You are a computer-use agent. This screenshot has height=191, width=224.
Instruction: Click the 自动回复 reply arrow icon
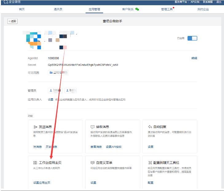pyautogui.click(x=150, y=127)
